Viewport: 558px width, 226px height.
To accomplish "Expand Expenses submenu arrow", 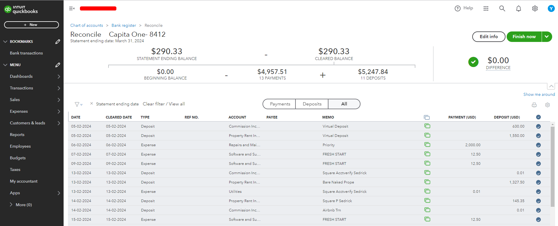I will tap(59, 112).
